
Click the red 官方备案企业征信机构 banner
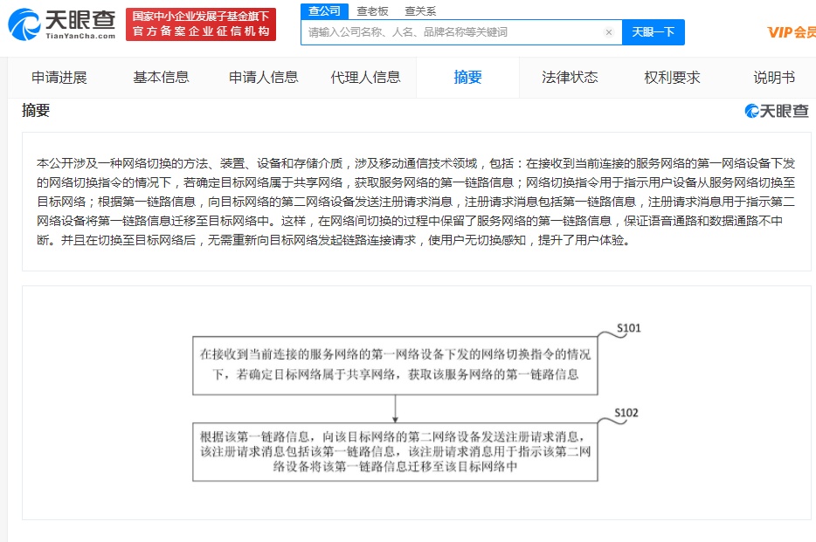click(x=201, y=24)
